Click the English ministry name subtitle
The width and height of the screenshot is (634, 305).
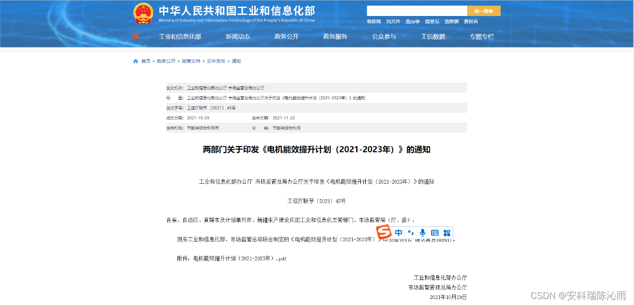pos(237,21)
